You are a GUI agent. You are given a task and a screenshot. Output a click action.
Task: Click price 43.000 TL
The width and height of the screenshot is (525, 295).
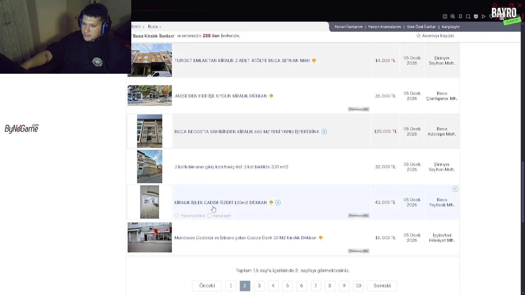(385, 202)
